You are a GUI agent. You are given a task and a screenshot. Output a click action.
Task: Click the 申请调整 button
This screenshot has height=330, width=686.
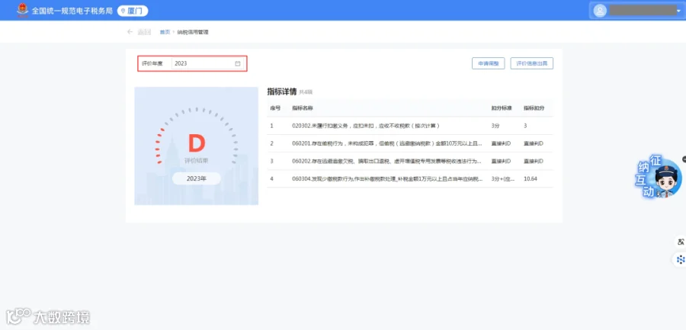[x=489, y=63]
